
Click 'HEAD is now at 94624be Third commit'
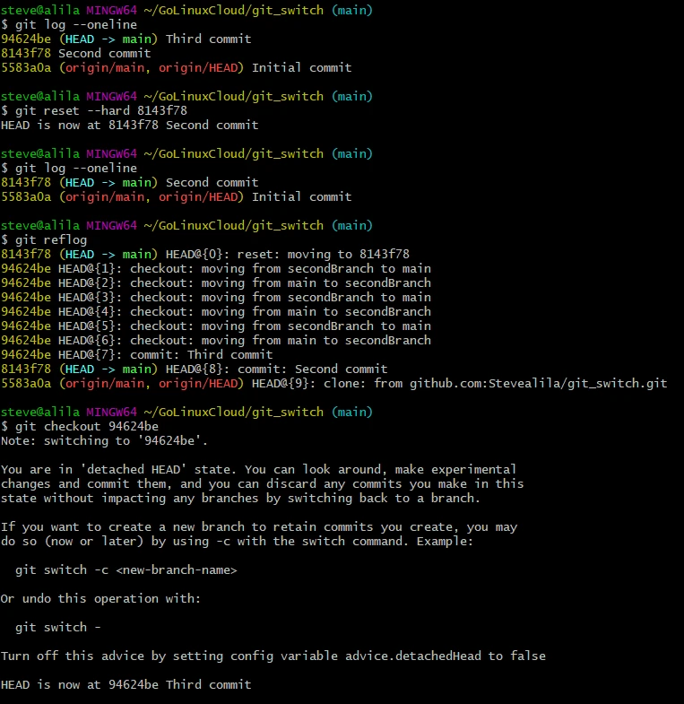pyautogui.click(x=126, y=684)
